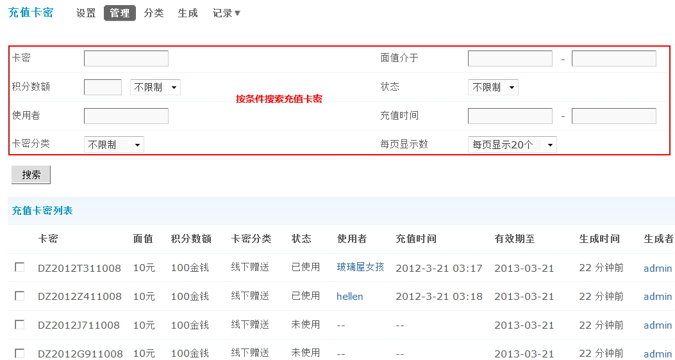
Task: Check the box for card DZ2012T311008
Action: click(20, 267)
